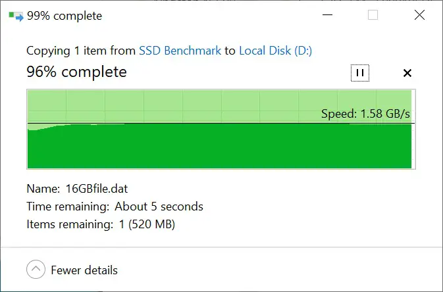The width and height of the screenshot is (443, 292).
Task: Pause the file copy operation
Action: [x=360, y=73]
